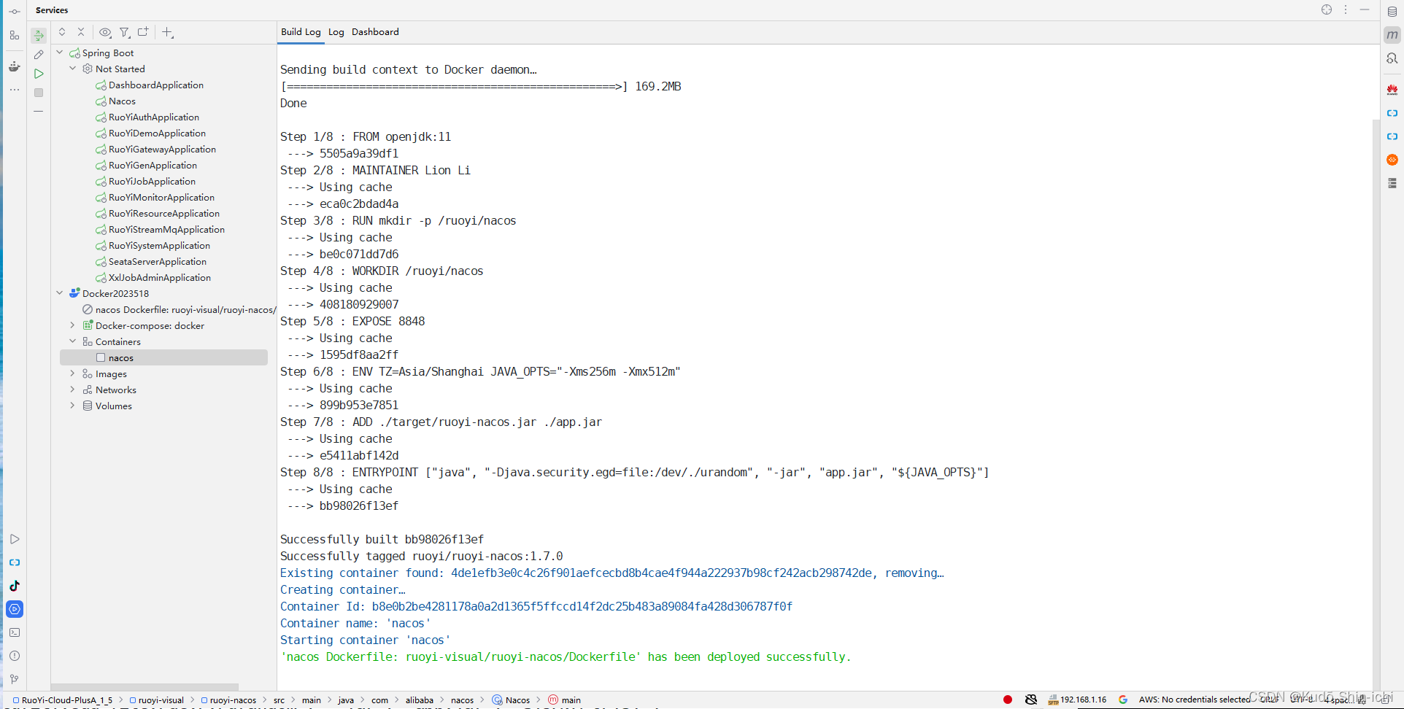This screenshot has height=709, width=1404.
Task: Click ruoyi-visual breadcrumb
Action: point(156,700)
